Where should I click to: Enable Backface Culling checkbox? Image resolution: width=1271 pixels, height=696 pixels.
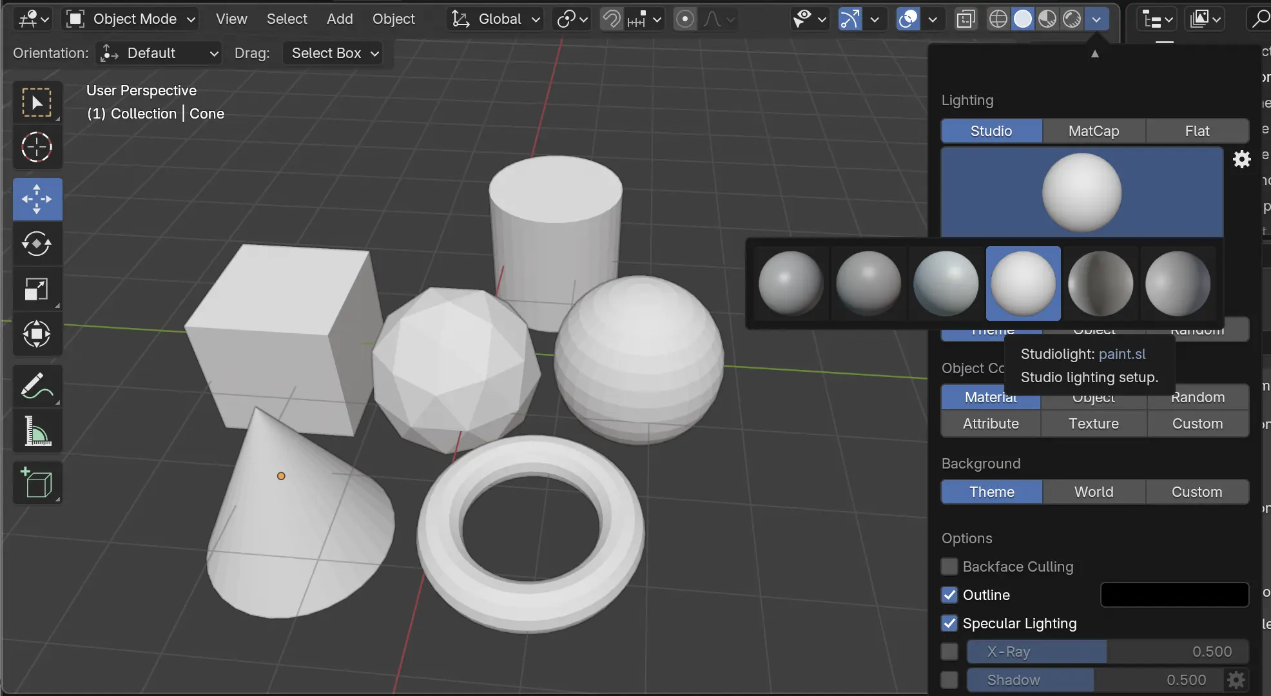pos(949,566)
